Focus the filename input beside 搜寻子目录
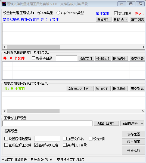The width and height of the screenshot is (146, 163). 66,58
